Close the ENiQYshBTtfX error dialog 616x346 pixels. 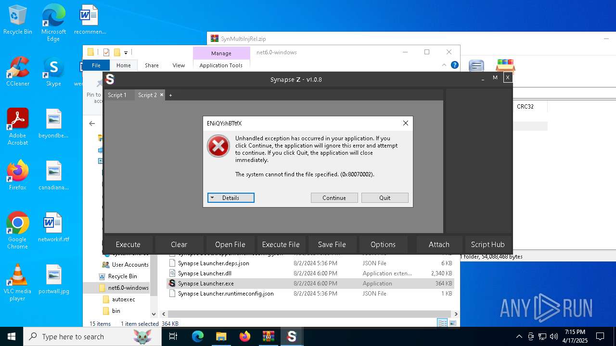point(405,124)
